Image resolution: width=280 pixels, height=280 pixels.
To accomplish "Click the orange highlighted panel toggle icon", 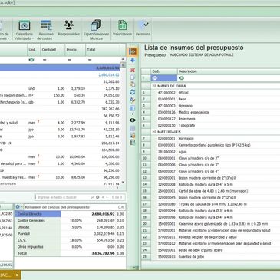I will [133, 52].
